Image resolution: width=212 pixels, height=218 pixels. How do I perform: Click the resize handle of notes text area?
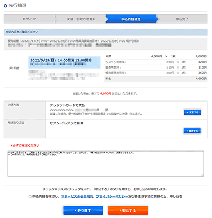(202, 175)
